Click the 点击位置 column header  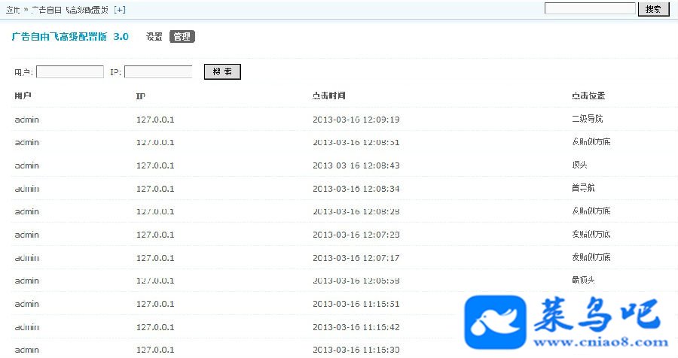coord(588,96)
